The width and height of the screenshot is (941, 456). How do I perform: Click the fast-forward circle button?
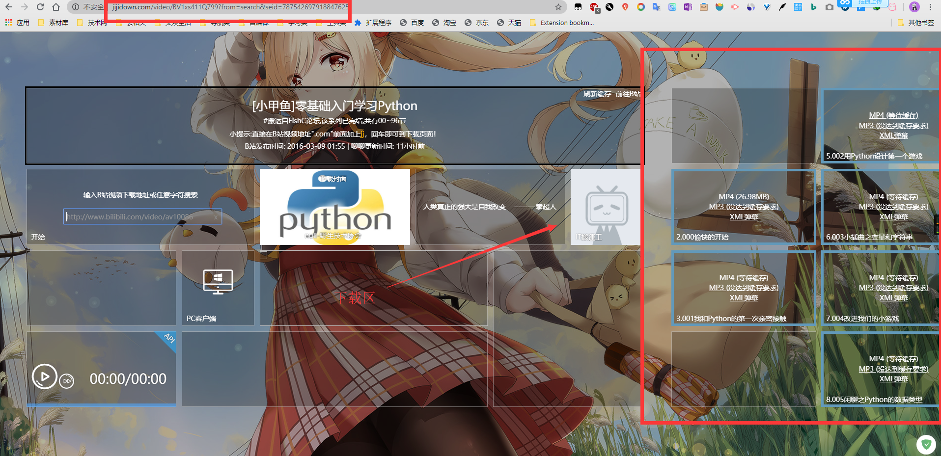(x=67, y=381)
